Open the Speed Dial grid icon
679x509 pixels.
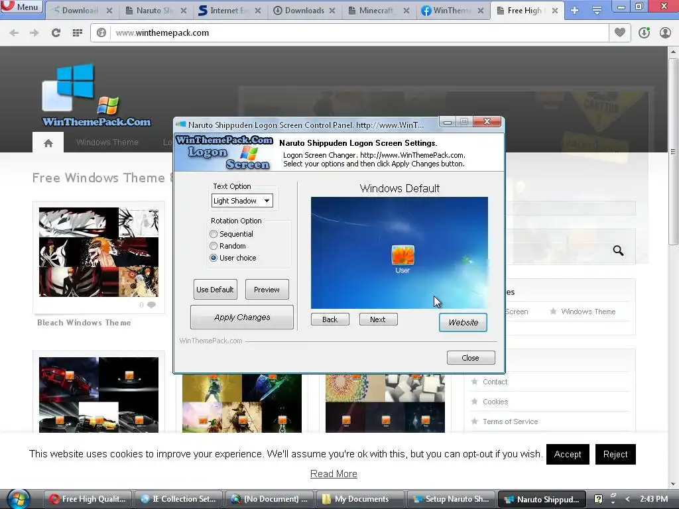pyautogui.click(x=78, y=33)
